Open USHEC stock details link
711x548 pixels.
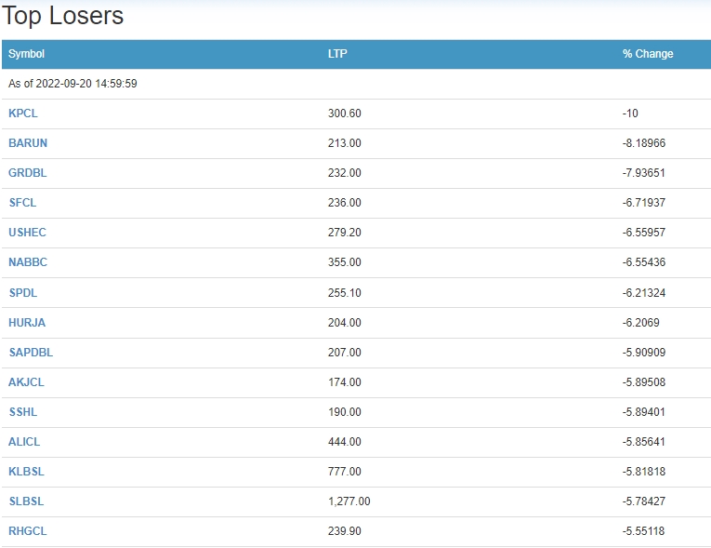click(x=27, y=233)
